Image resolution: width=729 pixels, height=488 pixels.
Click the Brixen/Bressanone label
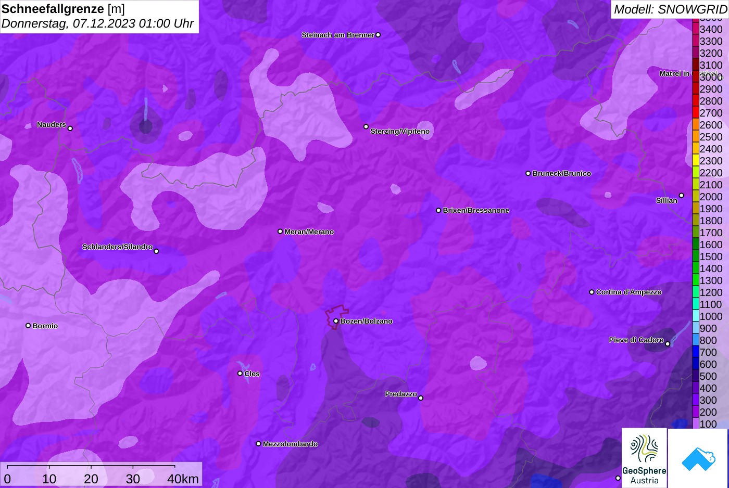point(476,210)
